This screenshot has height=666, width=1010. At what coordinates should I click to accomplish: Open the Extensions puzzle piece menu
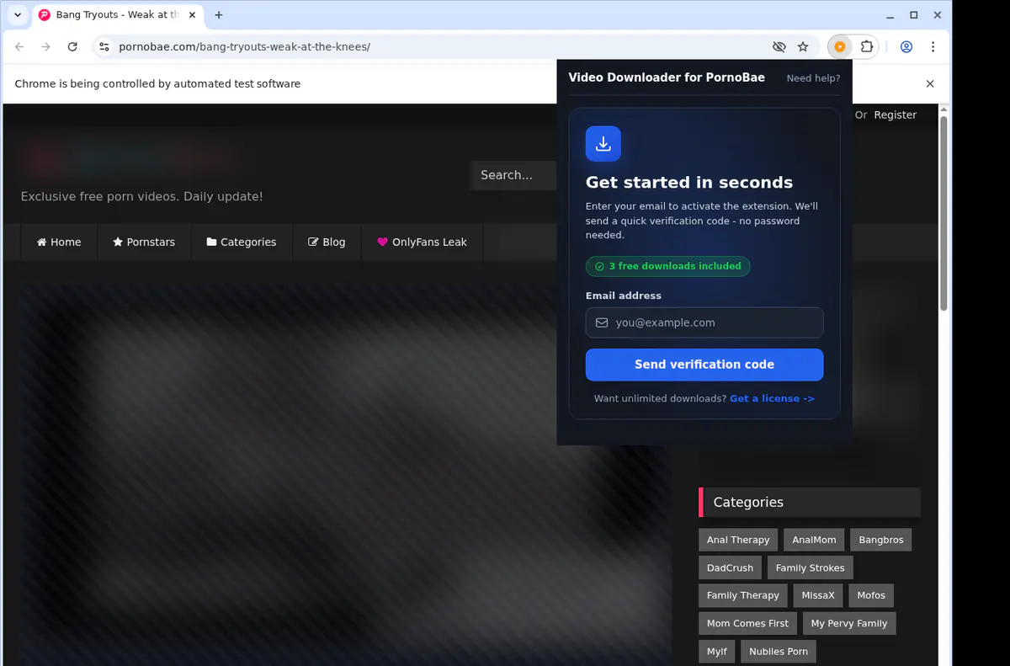[866, 47]
